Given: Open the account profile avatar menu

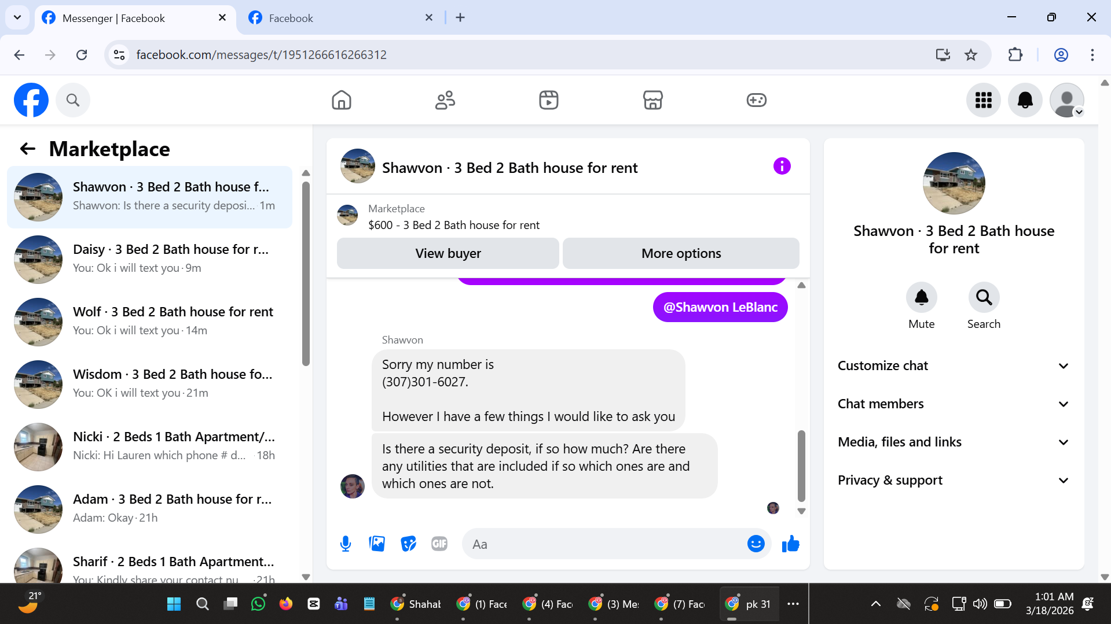Looking at the screenshot, I should [x=1067, y=100].
